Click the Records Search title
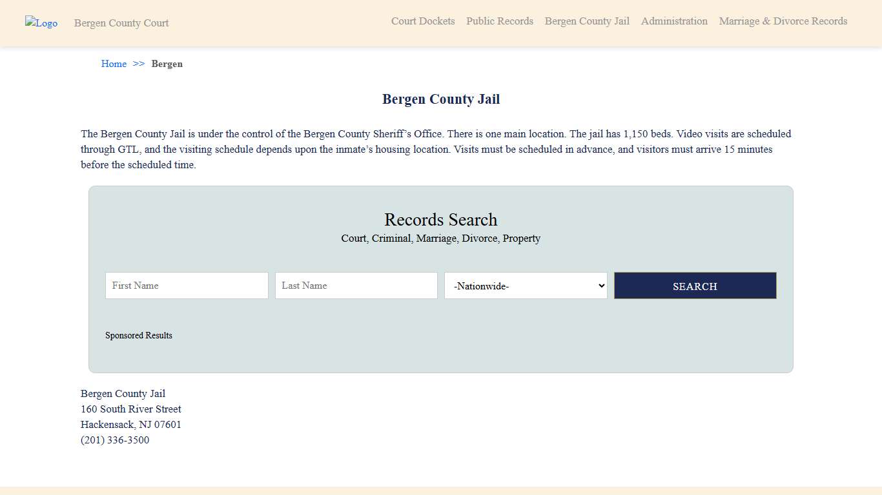 click(441, 220)
